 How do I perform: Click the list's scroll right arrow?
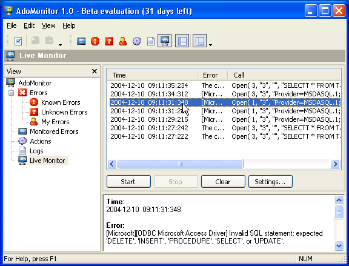click(335, 164)
